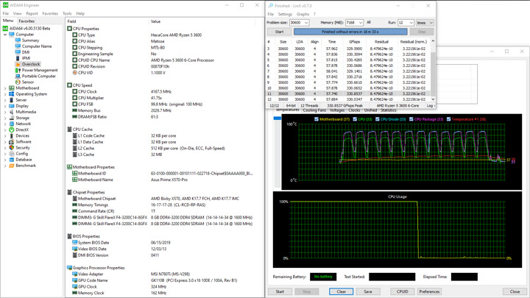Open LinX Graphs menu
This screenshot has height=298, width=530.
[x=303, y=14]
